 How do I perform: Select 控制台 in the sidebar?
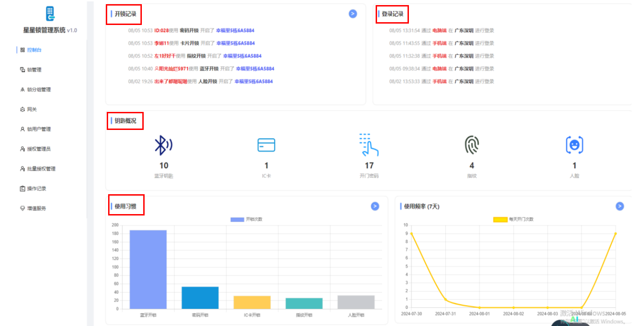34,50
